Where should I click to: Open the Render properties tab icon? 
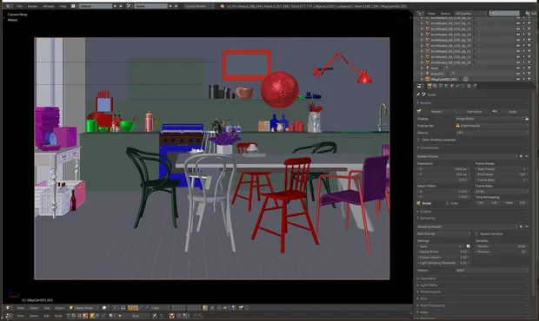[429, 86]
